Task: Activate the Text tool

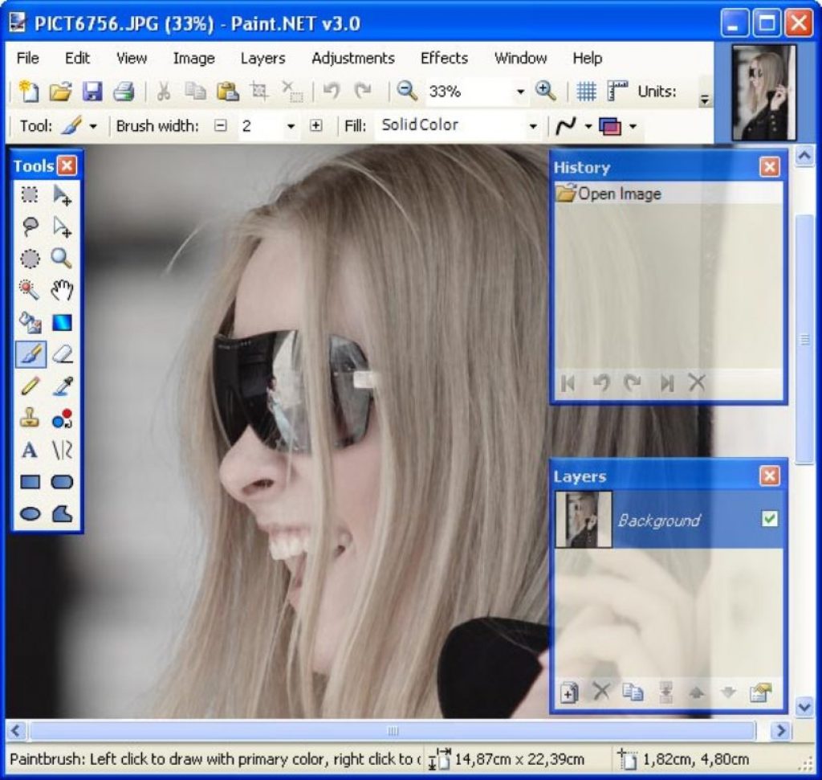Action: (x=30, y=450)
